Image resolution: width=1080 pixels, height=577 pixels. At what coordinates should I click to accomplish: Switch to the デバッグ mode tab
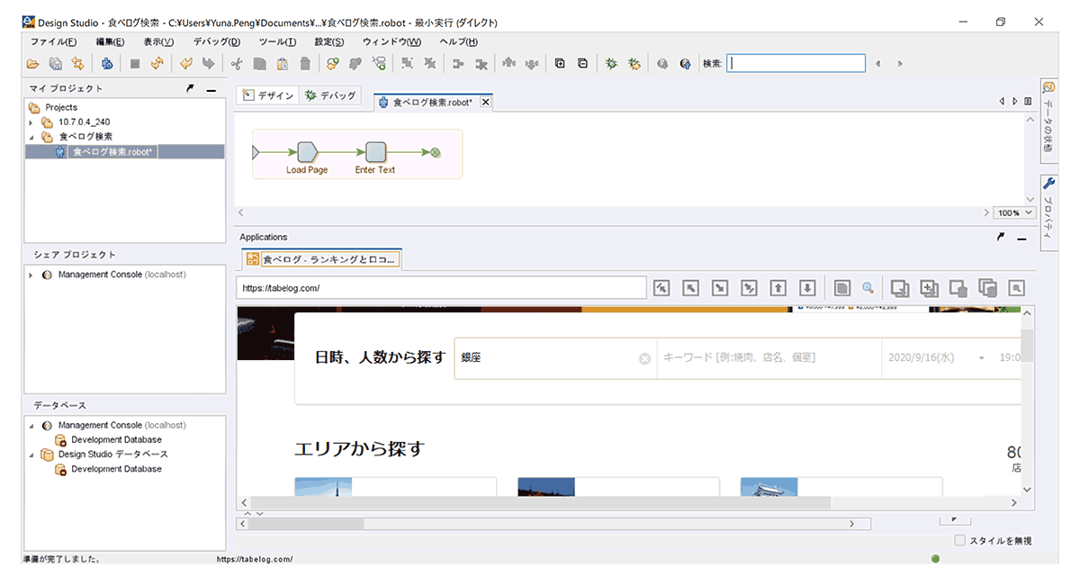point(330,95)
